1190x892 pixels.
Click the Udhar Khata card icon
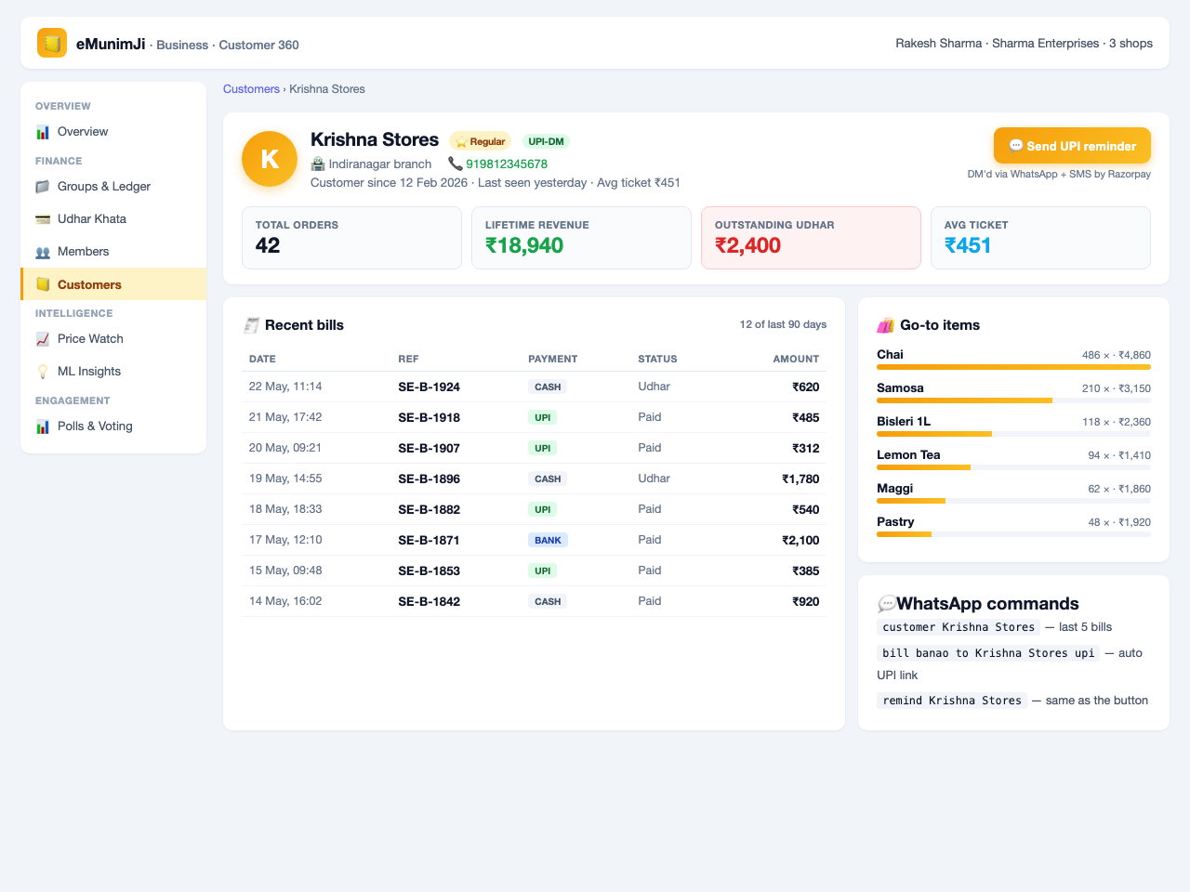43,219
